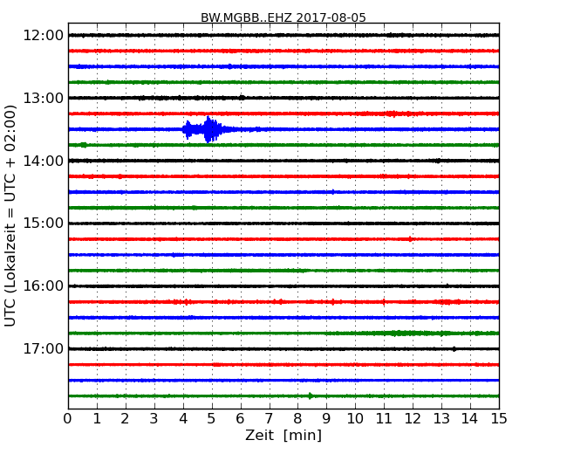Click the x-axis tick label 6
This screenshot has height=454, width=567.
[x=241, y=419]
